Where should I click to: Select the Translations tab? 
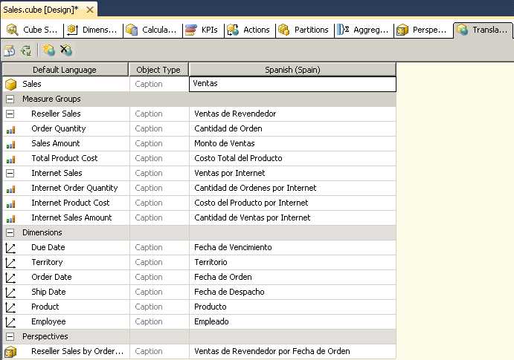(484, 30)
